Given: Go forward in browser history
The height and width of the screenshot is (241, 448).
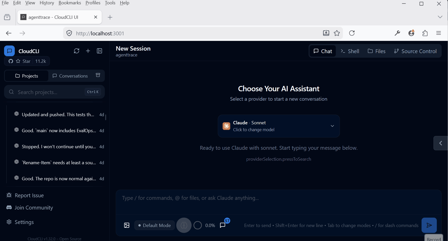Looking at the screenshot, I should 22,33.
